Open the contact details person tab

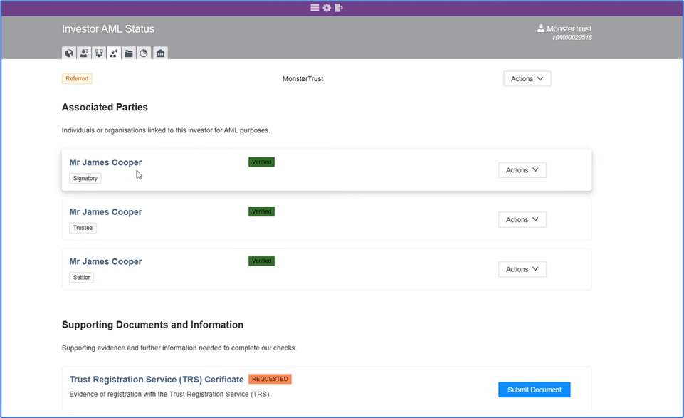84,53
